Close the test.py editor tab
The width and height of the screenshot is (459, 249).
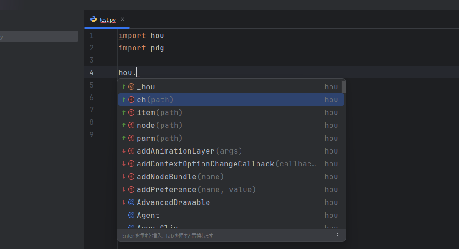click(x=123, y=19)
